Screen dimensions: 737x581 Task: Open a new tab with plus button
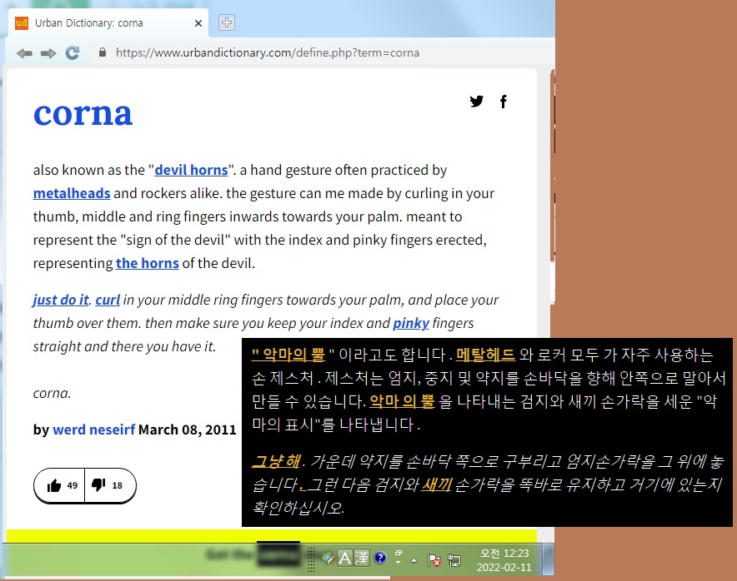pyautogui.click(x=227, y=22)
